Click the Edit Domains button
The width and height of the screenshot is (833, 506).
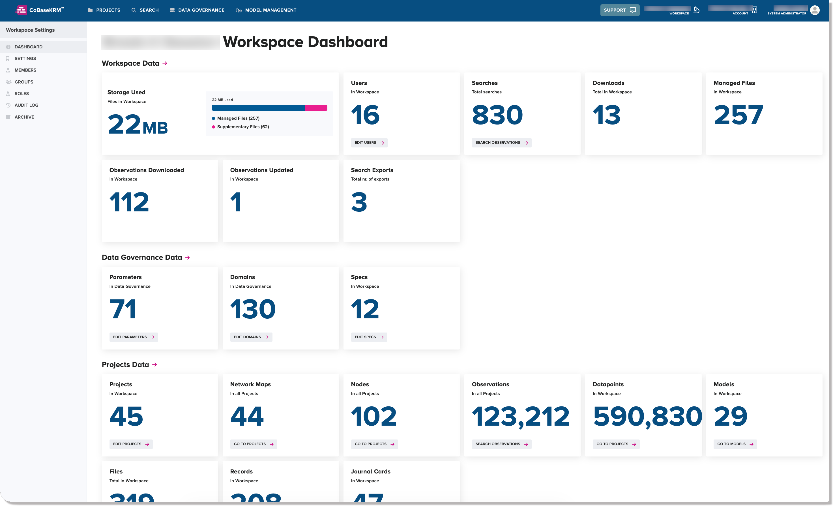251,337
